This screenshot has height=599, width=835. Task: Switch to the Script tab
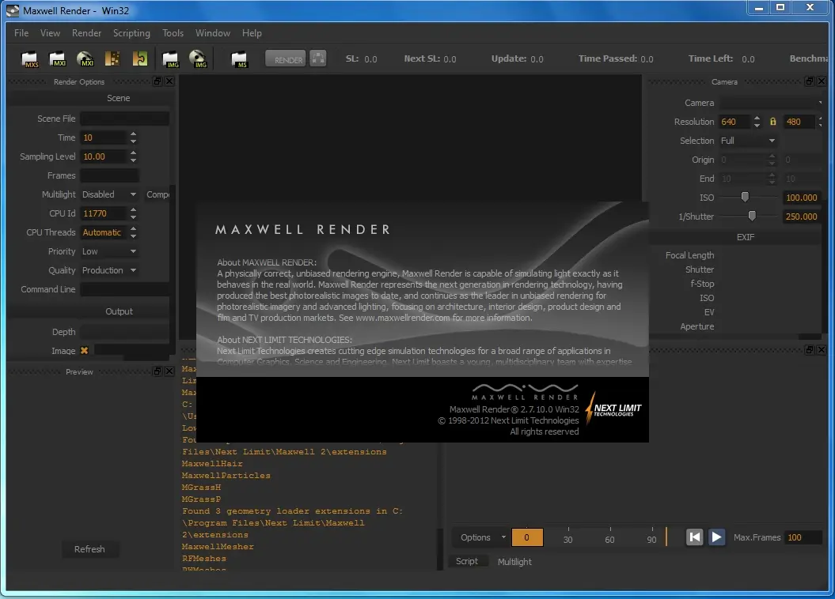click(x=466, y=561)
